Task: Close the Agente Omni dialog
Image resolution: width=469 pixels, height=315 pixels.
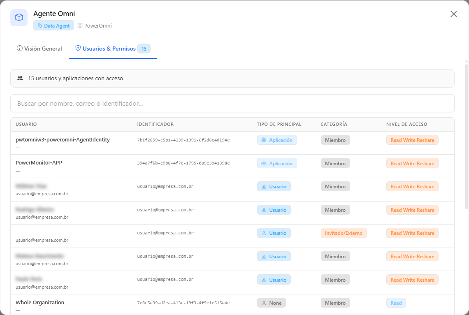Action: (453, 14)
